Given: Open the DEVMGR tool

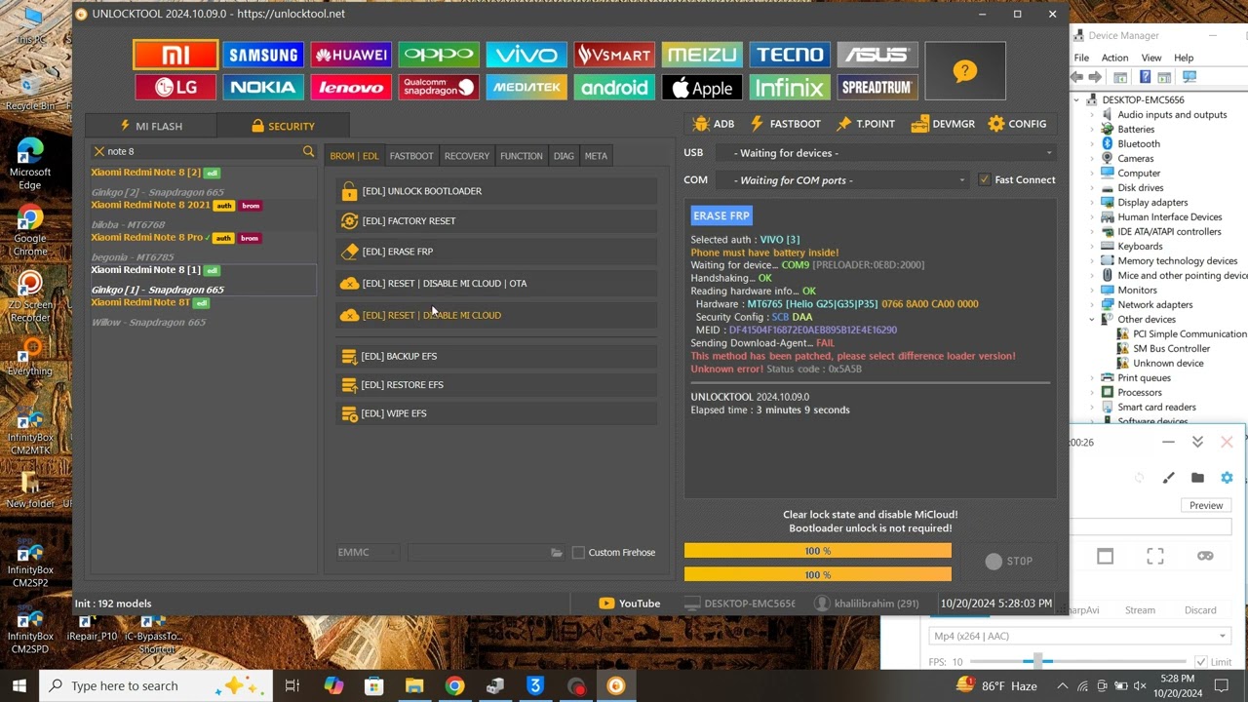Looking at the screenshot, I should [x=943, y=124].
